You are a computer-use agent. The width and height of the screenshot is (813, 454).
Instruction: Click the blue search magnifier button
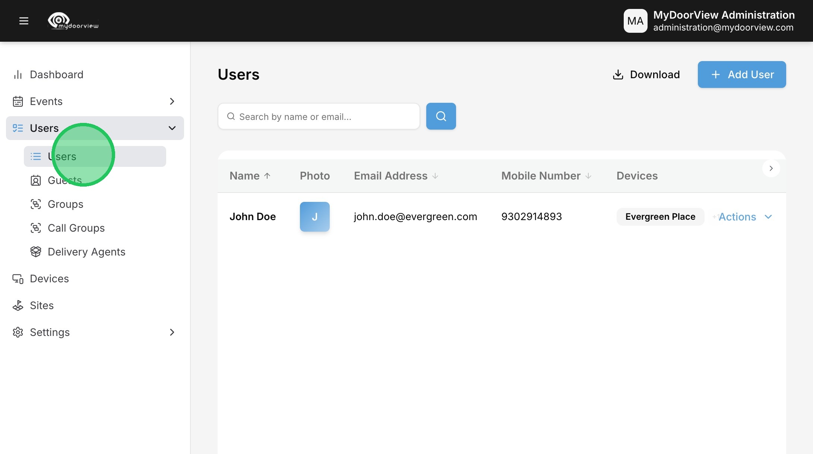(441, 116)
